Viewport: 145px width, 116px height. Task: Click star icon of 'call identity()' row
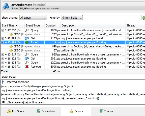tap(11, 50)
